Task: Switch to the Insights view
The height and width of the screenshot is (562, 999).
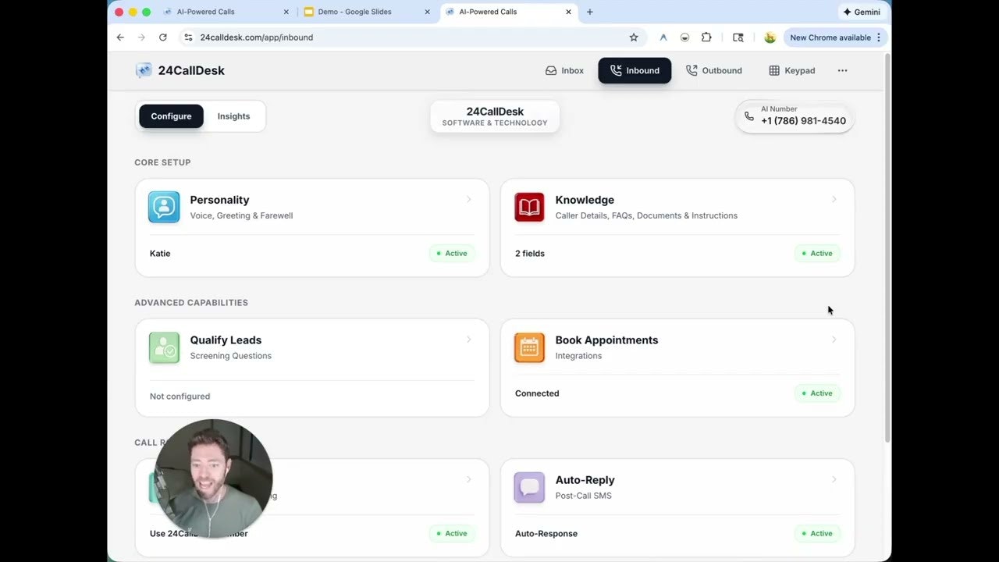Action: pyautogui.click(x=233, y=116)
